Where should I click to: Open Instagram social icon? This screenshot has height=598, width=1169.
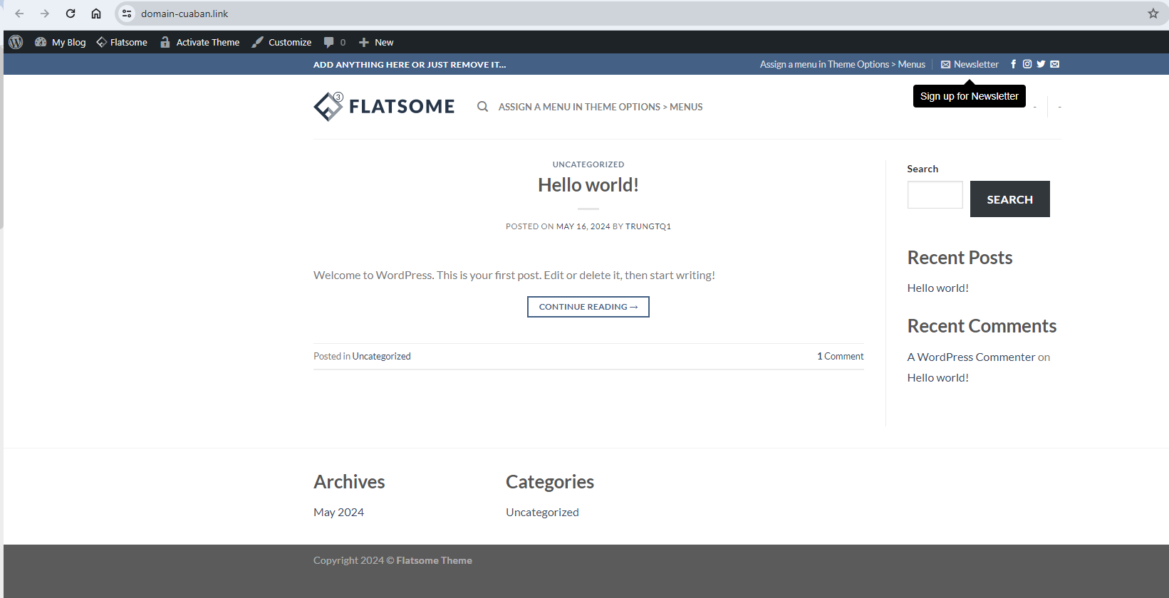[x=1027, y=64]
